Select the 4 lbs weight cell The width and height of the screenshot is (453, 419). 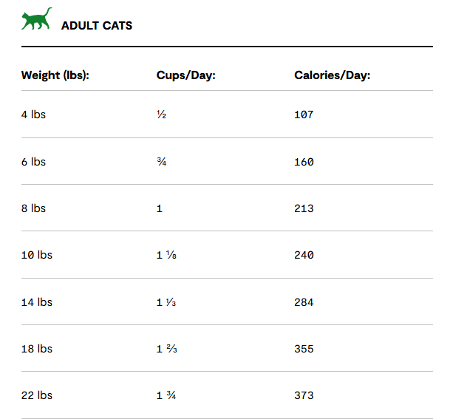pos(33,115)
